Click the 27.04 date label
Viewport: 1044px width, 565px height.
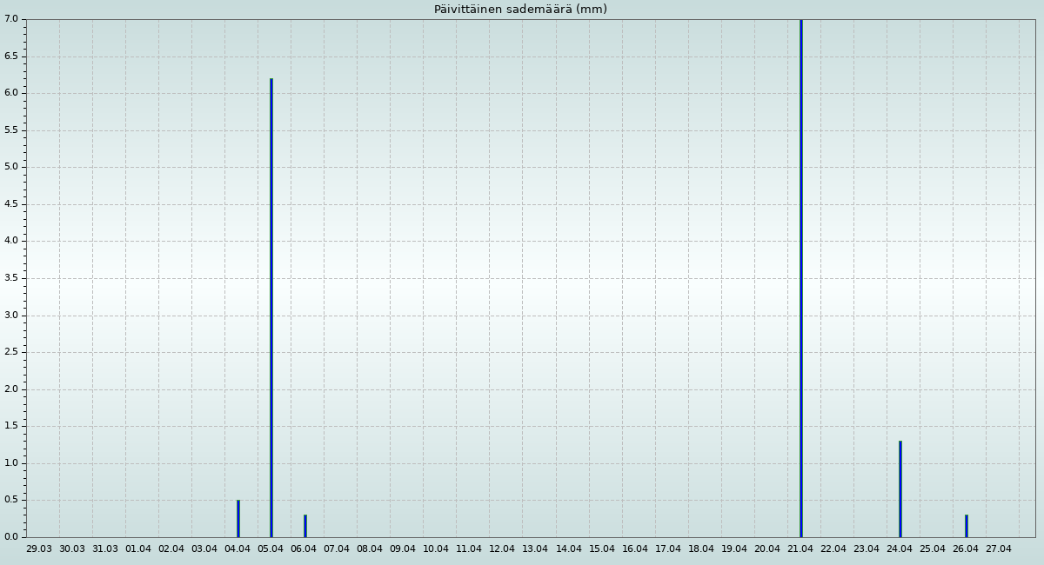(x=999, y=548)
